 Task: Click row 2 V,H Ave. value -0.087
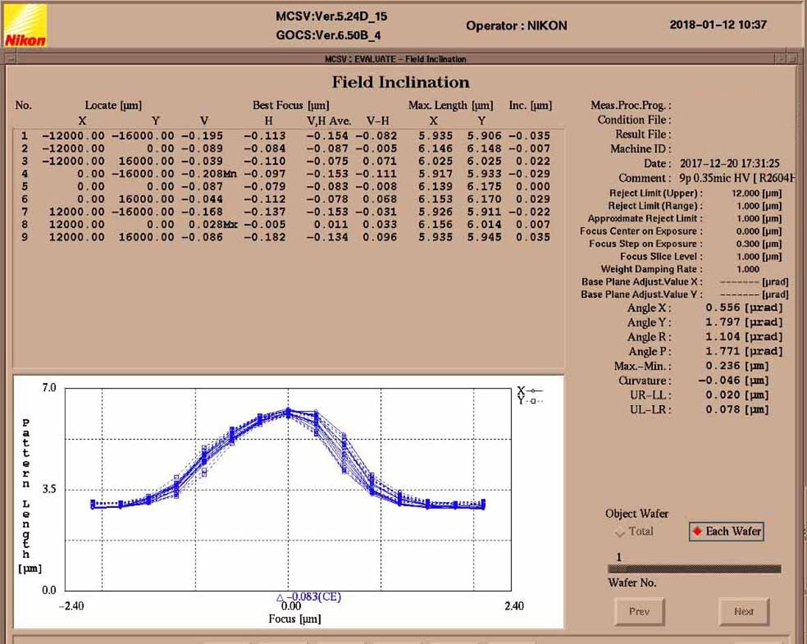[327, 148]
